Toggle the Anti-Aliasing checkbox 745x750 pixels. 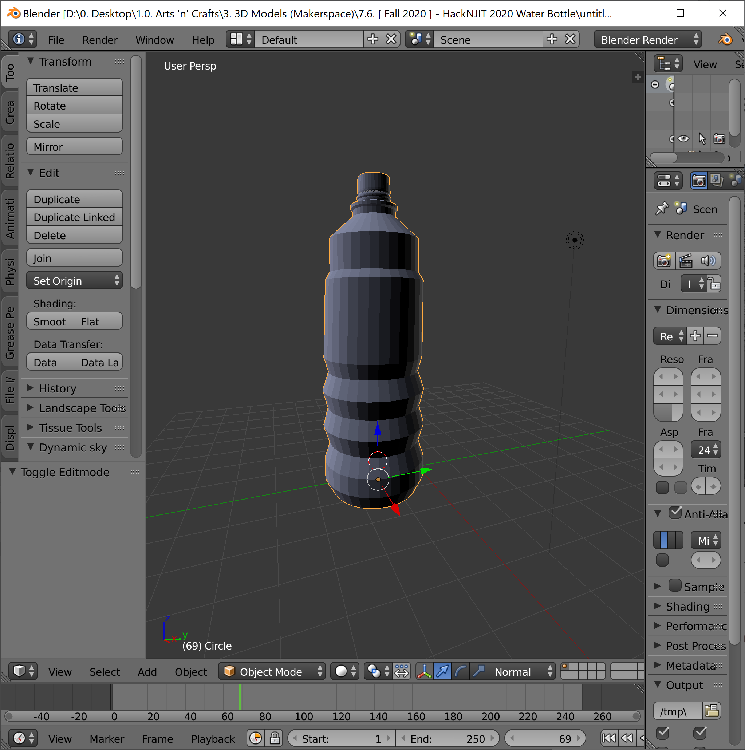pos(675,513)
